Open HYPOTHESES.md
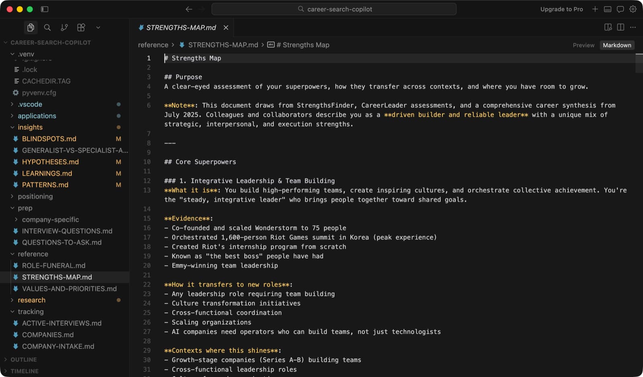Image resolution: width=643 pixels, height=377 pixels. coord(50,162)
